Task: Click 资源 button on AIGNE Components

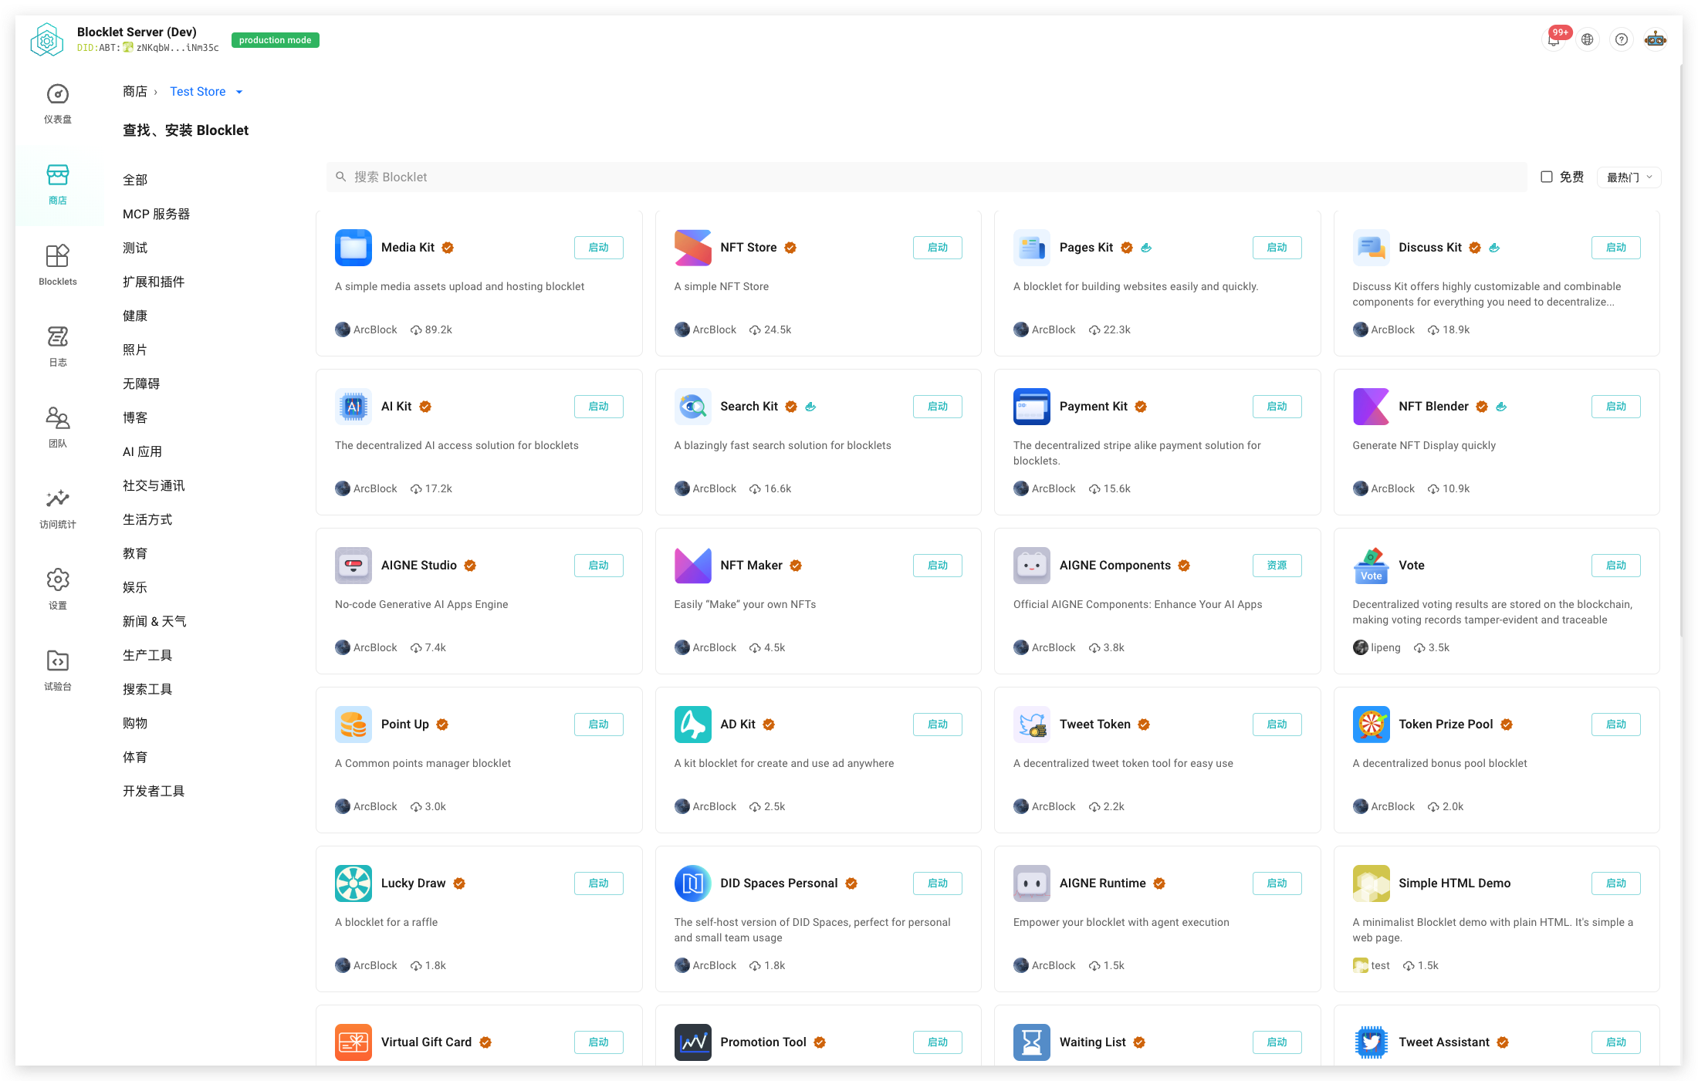Action: coord(1277,566)
